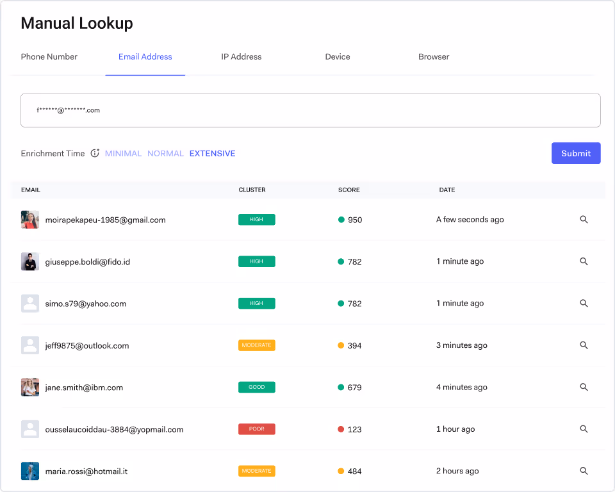This screenshot has height=492, width=615.
Task: Inspect oussolaucoiddau-3884@yopmail.com with the magnifier icon
Action: click(x=584, y=429)
